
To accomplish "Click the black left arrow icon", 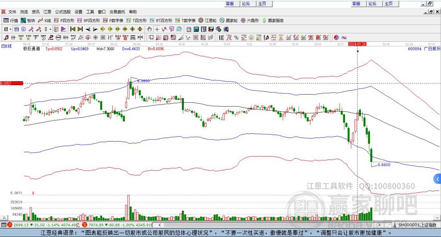I will (88, 29).
